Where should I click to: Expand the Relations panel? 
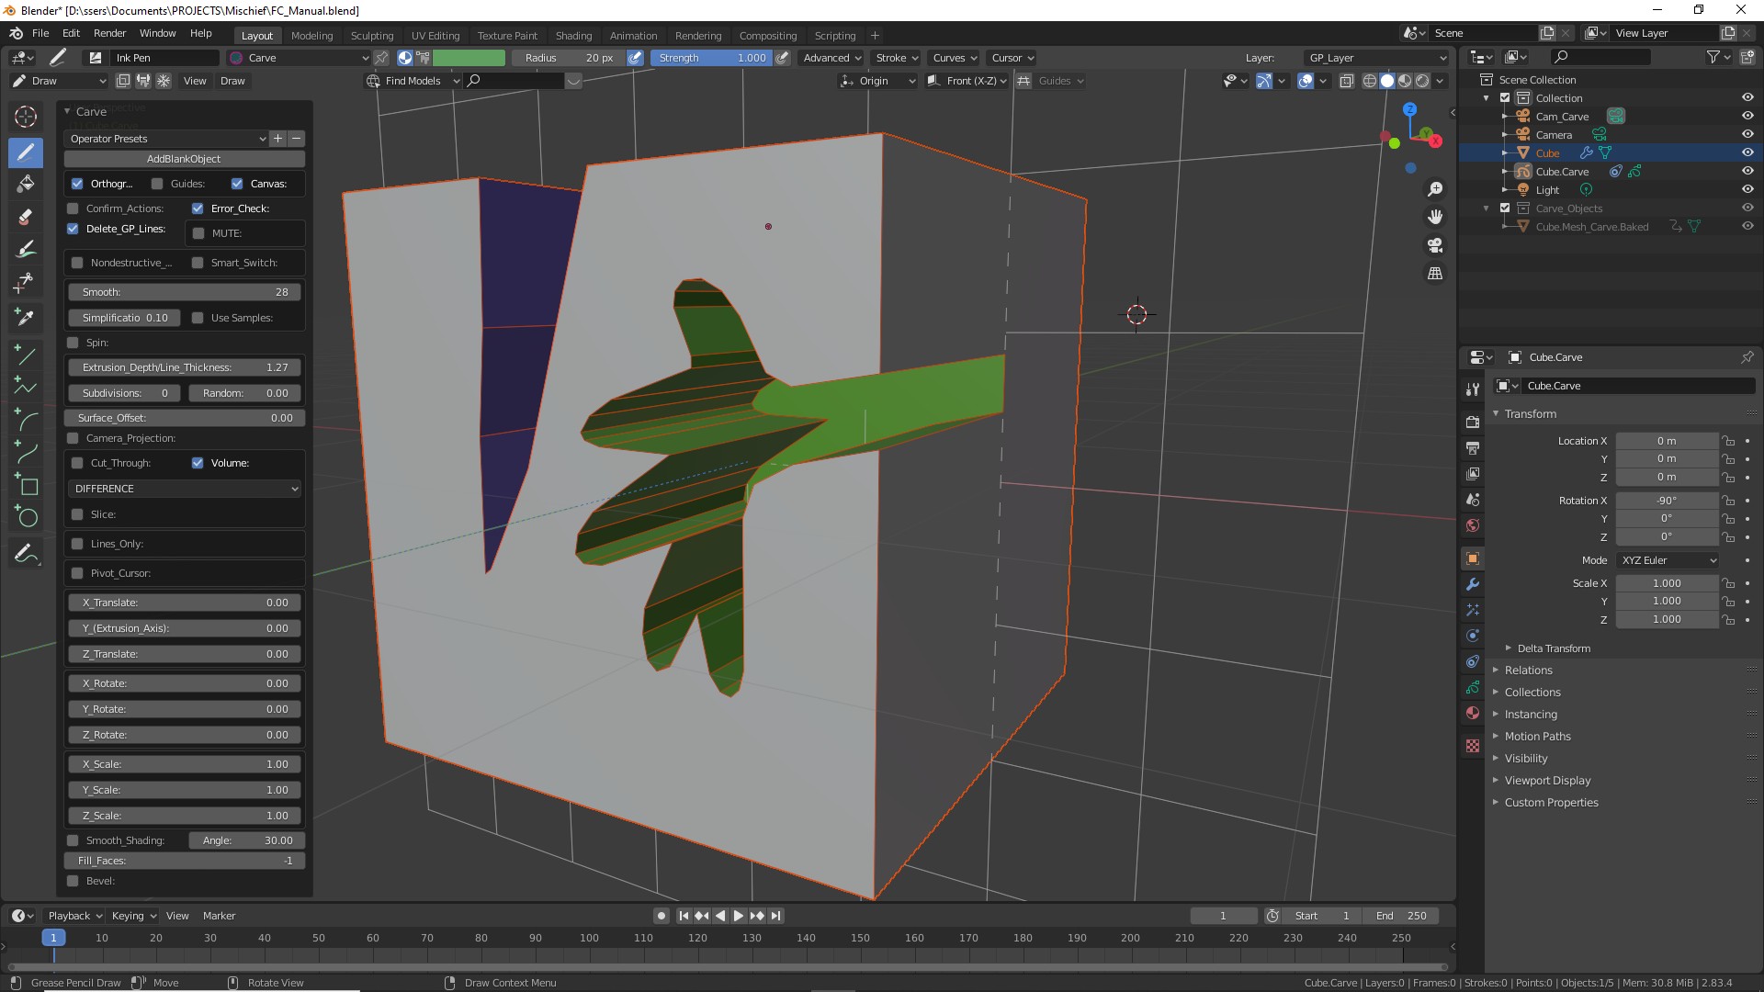click(x=1528, y=671)
